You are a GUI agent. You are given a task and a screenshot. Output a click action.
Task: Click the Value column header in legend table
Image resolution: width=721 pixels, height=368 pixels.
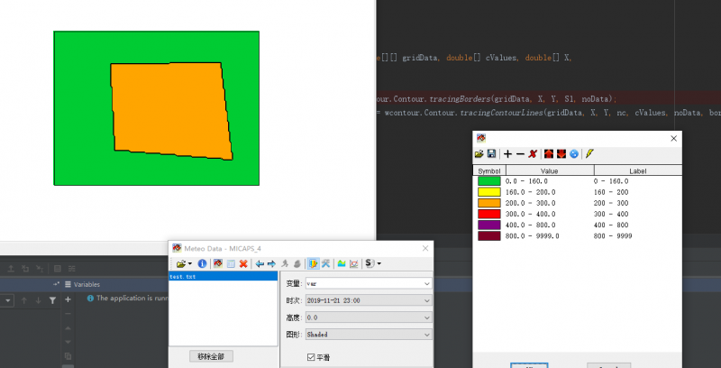pyautogui.click(x=549, y=170)
